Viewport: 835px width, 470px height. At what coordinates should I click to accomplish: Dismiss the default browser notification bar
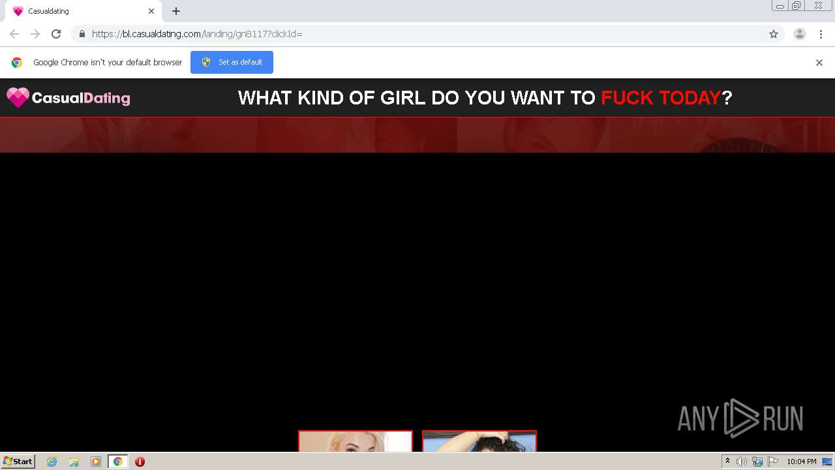pyautogui.click(x=819, y=63)
